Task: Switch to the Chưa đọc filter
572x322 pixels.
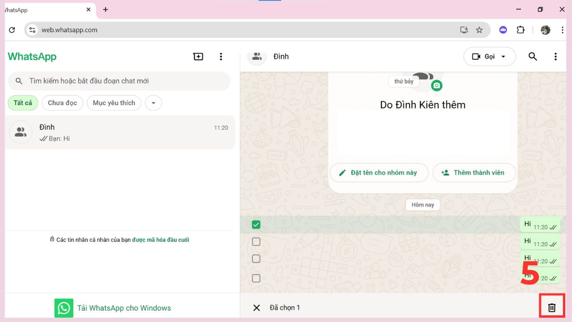Action: (62, 103)
